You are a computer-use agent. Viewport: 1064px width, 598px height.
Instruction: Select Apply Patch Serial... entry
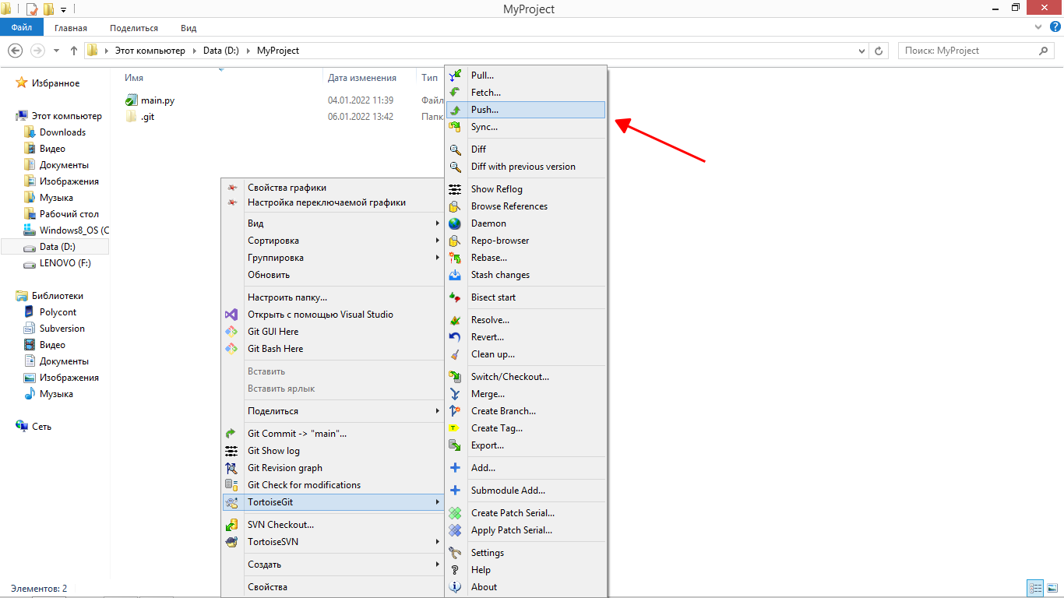point(525,530)
